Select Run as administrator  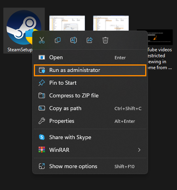(x=90, y=70)
